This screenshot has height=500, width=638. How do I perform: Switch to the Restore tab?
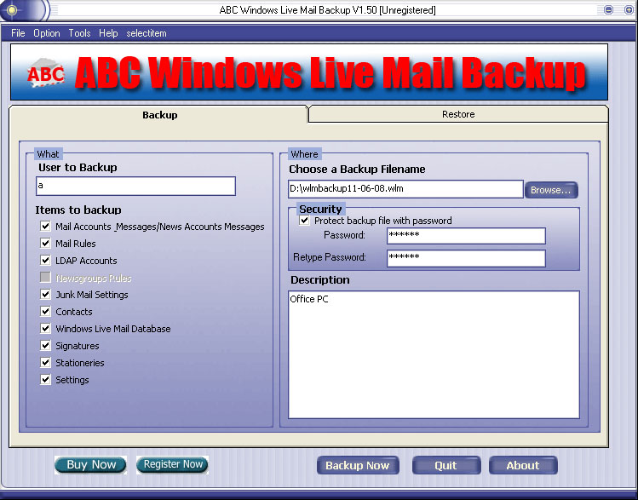[x=458, y=114]
